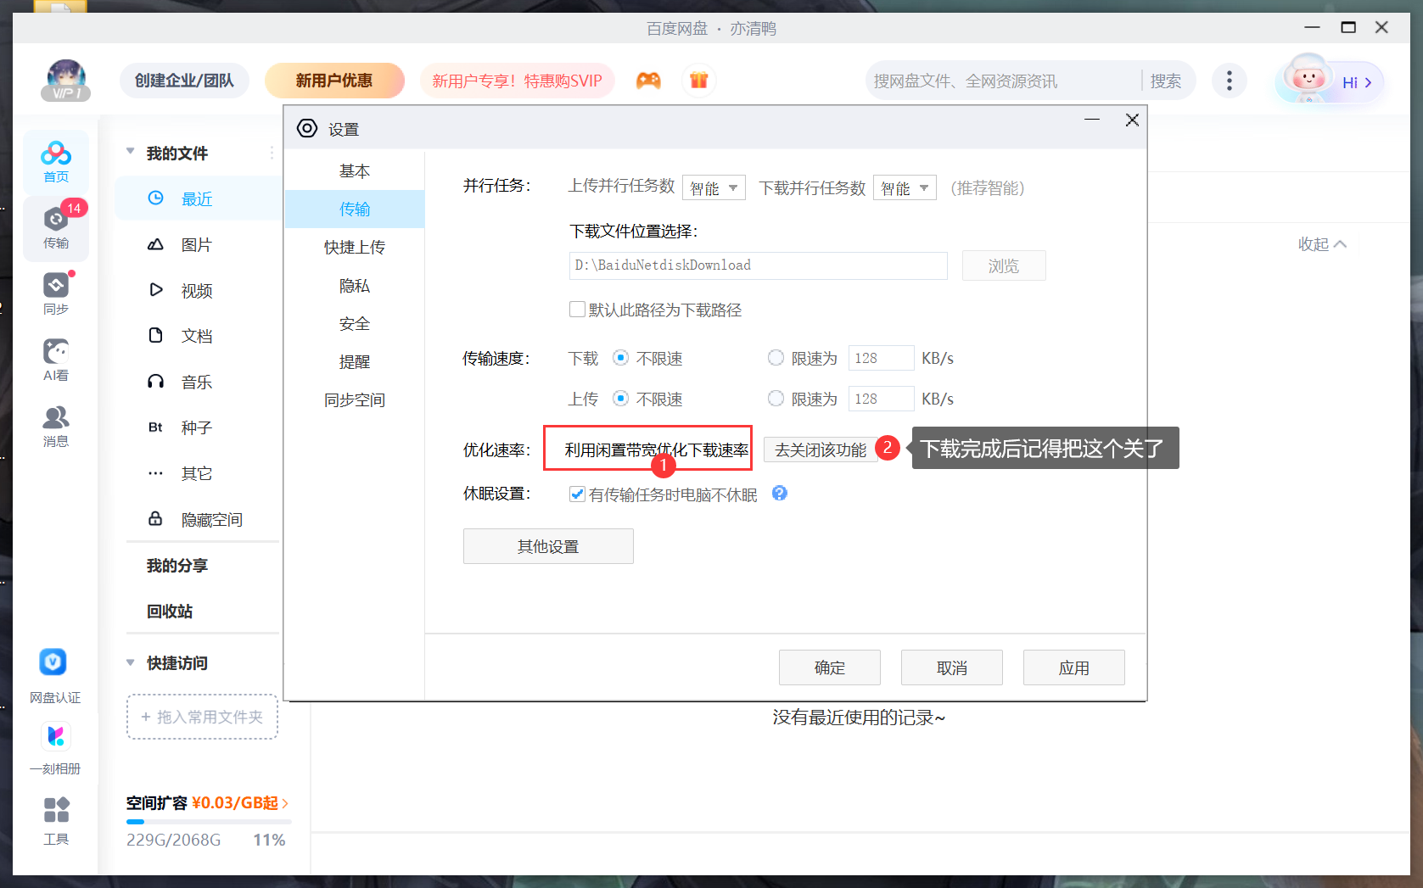The height and width of the screenshot is (888, 1423).
Task: Switch to 隐私 settings tab
Action: pos(354,286)
